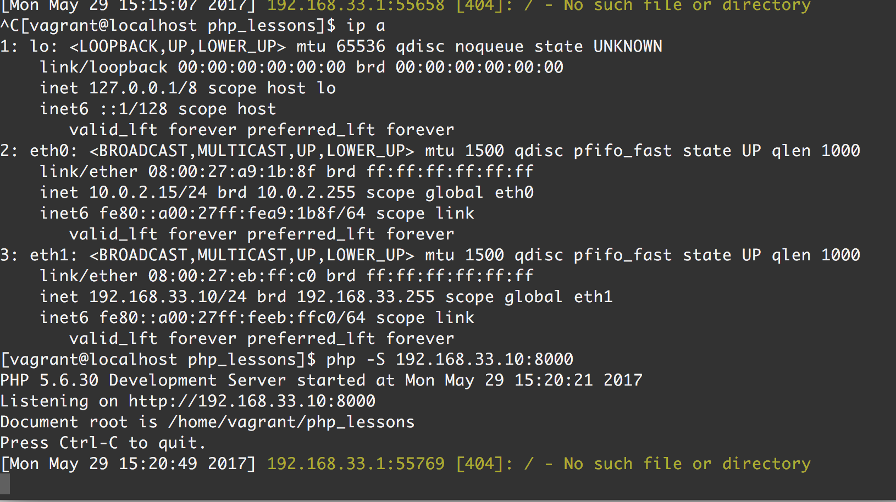Click the eth0 IPv6 address fe80::a00:27ff:fea9:1b8f/64
This screenshot has height=502, width=896.
pyautogui.click(x=232, y=214)
